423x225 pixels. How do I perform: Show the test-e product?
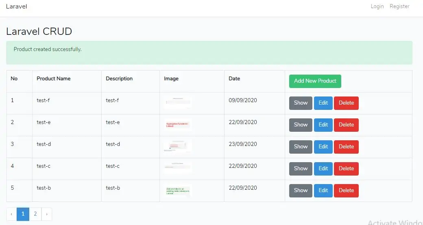(301, 125)
